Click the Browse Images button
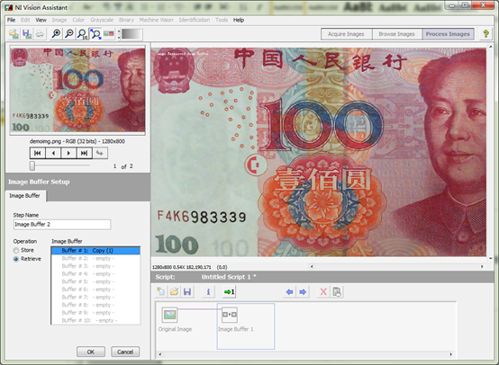Image resolution: width=499 pixels, height=365 pixels. 396,34
